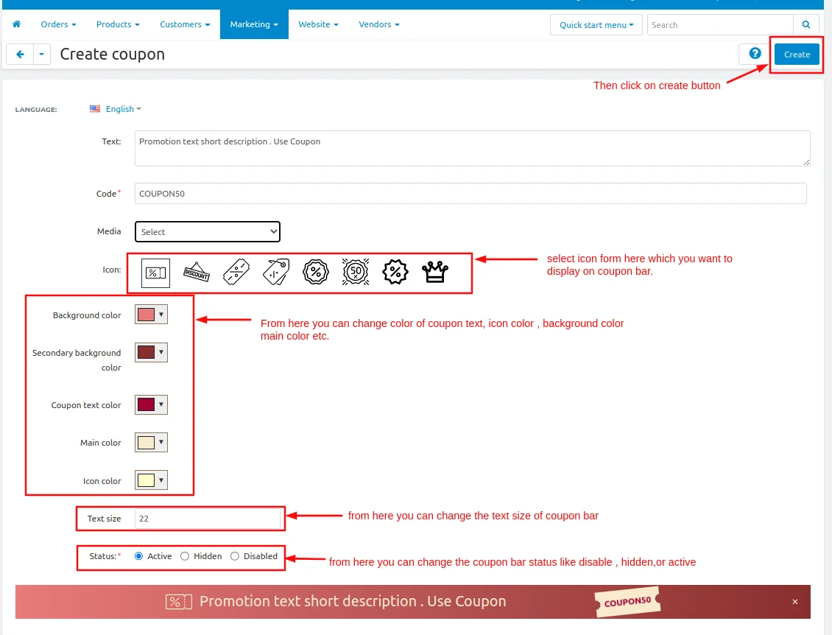
Task: Open the Customers menu
Action: 185,24
